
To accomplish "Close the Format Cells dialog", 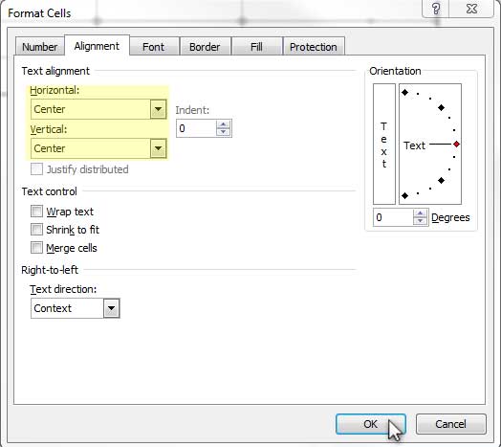I will click(471, 9).
